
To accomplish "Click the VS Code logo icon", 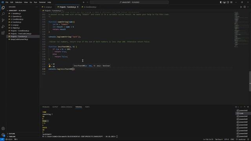I will click(2, 2).
